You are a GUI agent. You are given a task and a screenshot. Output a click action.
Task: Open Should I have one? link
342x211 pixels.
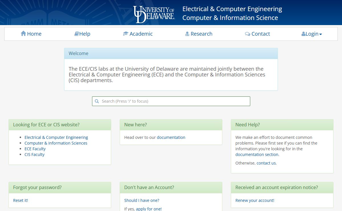pos(142,200)
